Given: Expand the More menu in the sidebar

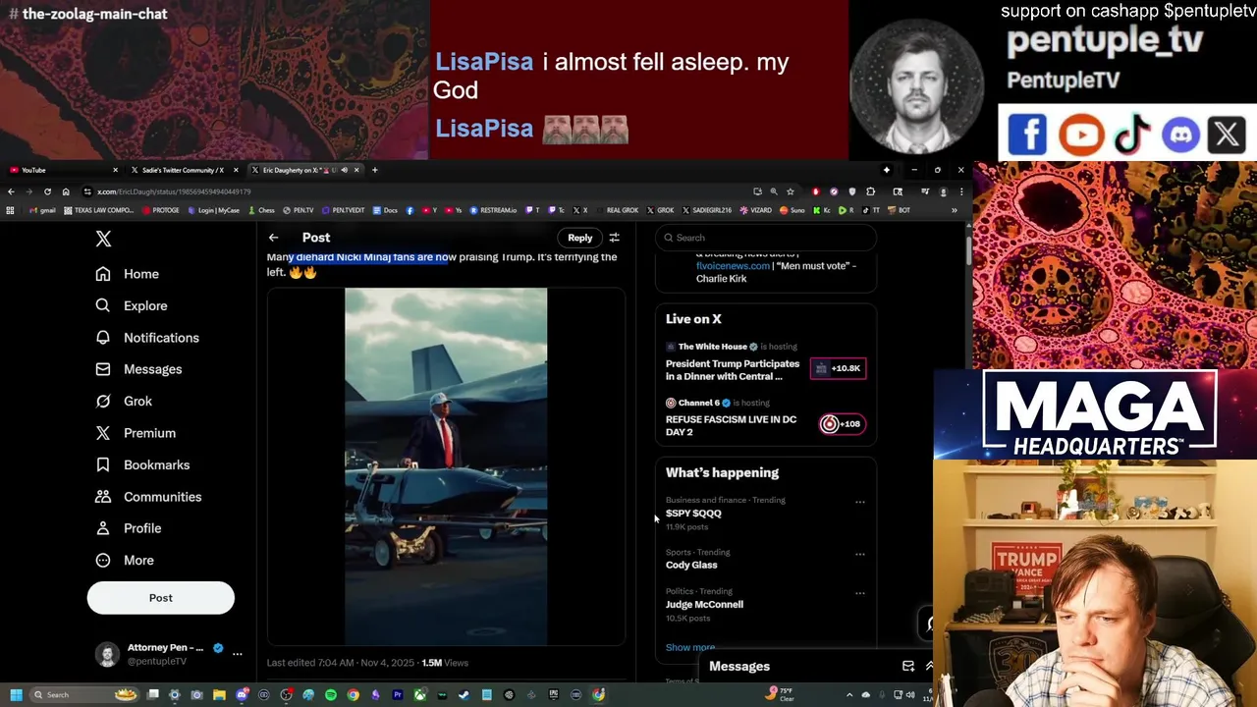Looking at the screenshot, I should point(124,560).
